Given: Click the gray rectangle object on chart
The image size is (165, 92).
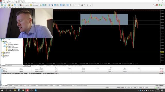Looking at the screenshot, I should click(x=104, y=19).
